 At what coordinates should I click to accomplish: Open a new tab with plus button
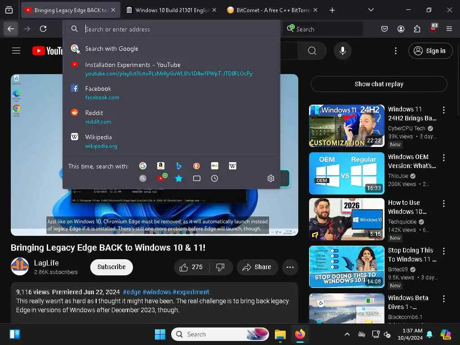click(332, 10)
